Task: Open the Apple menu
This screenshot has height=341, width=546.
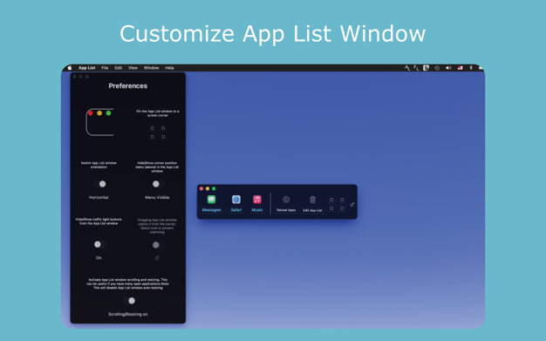Action: pos(70,68)
